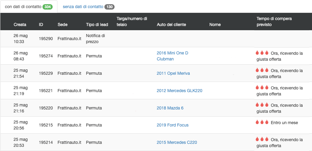Switch to 'senza dati di contatto' tab
312x151 pixels.
83,7
